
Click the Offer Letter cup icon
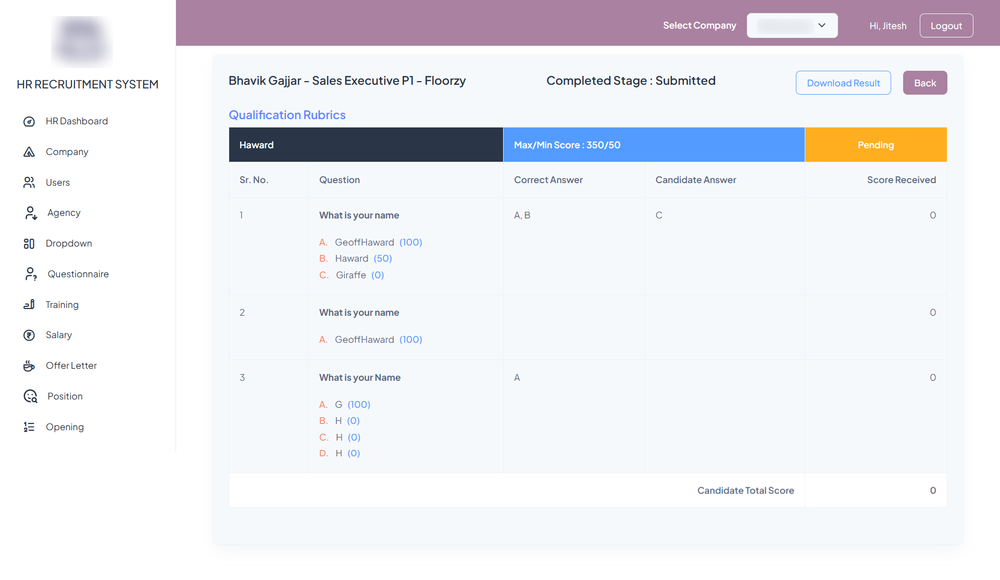(x=29, y=366)
